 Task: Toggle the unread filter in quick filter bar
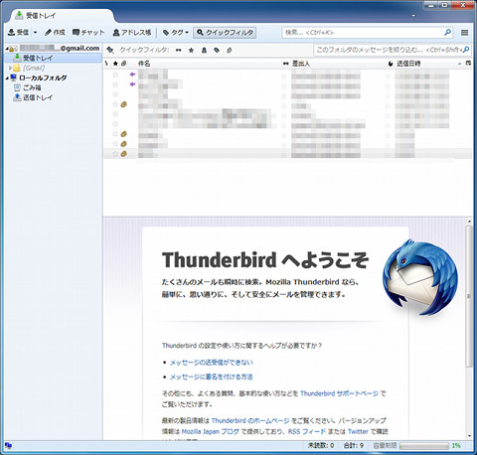179,51
